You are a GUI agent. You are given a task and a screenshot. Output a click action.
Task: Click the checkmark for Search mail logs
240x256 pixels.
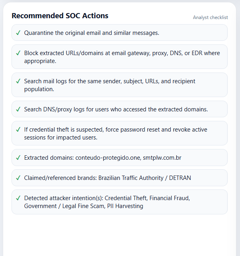pyautogui.click(x=18, y=81)
